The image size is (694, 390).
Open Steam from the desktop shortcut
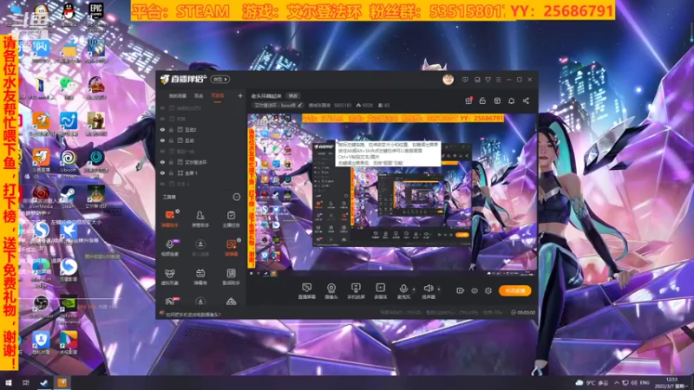68,197
